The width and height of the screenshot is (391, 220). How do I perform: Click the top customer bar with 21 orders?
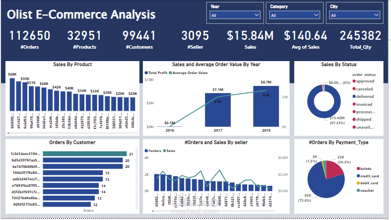[85, 153]
